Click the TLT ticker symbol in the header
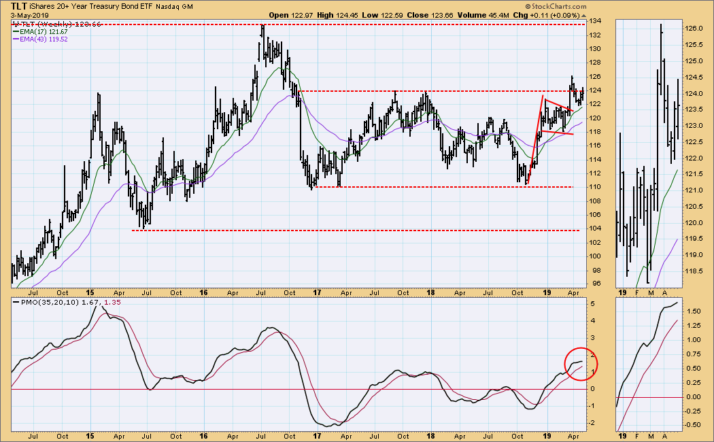714x442 pixels. 20,6
